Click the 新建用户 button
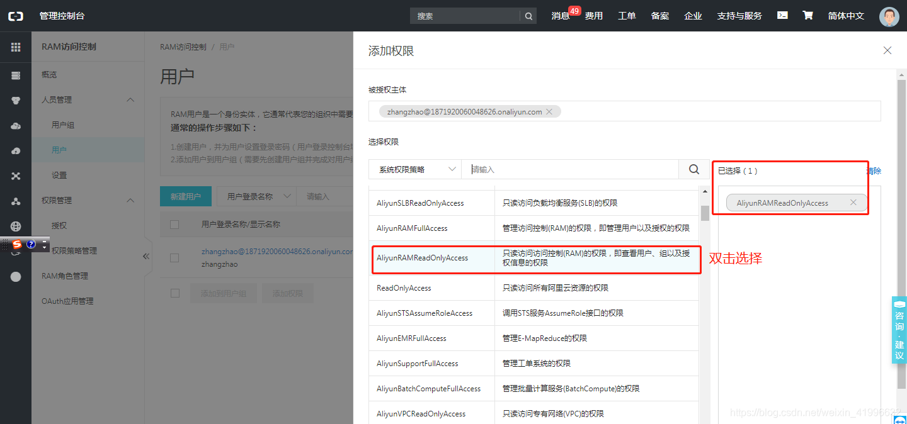Viewport: 907px width, 424px height. (185, 196)
